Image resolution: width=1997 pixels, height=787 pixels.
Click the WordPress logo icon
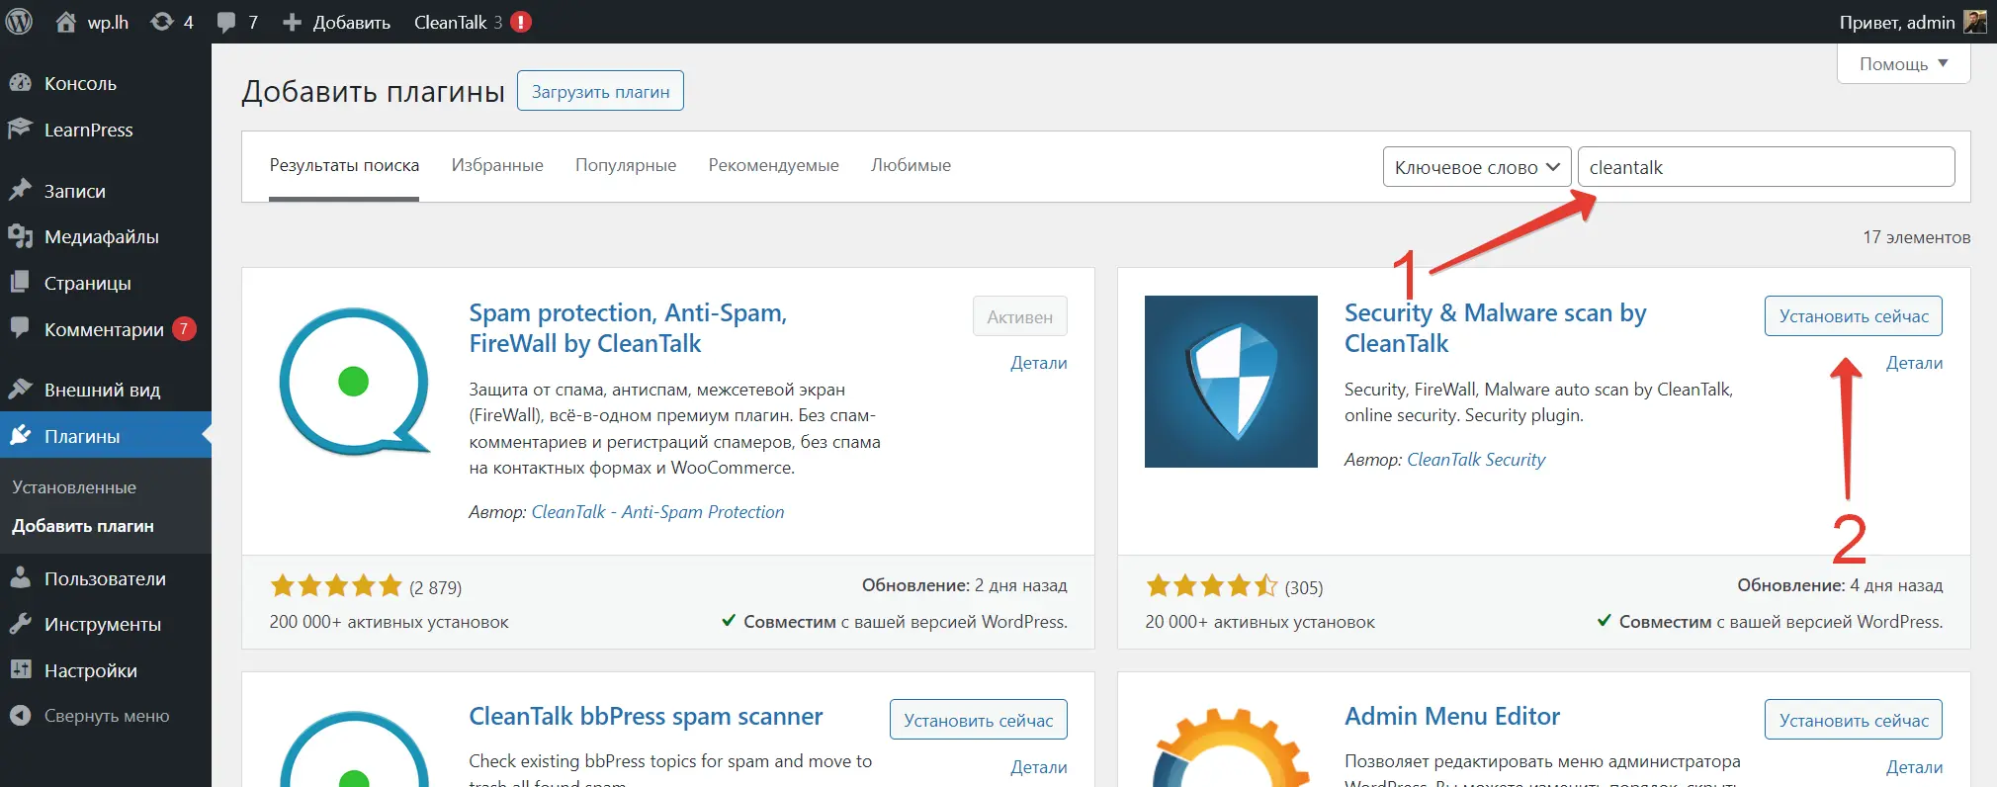[x=20, y=22]
